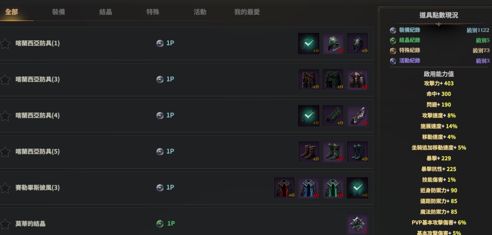The width and height of the screenshot is (492, 235).
Task: Click 特殊紀錄 in the points panel
Action: click(409, 50)
